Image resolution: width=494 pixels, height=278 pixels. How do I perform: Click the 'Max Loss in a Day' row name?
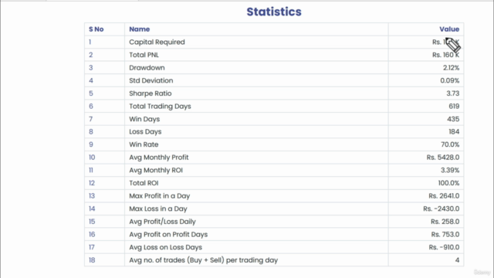click(x=158, y=208)
